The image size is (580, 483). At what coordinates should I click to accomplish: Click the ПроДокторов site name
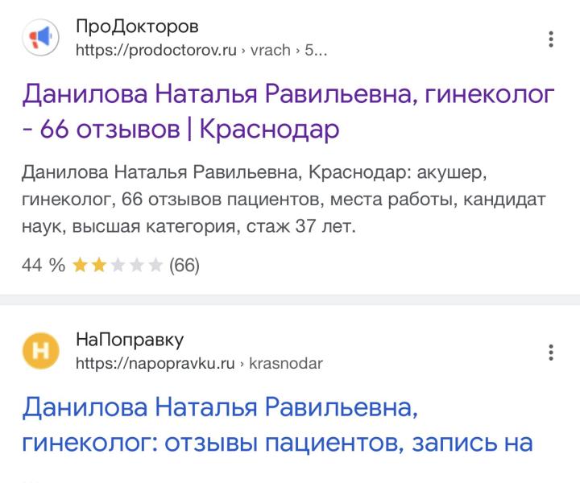pyautogui.click(x=137, y=27)
